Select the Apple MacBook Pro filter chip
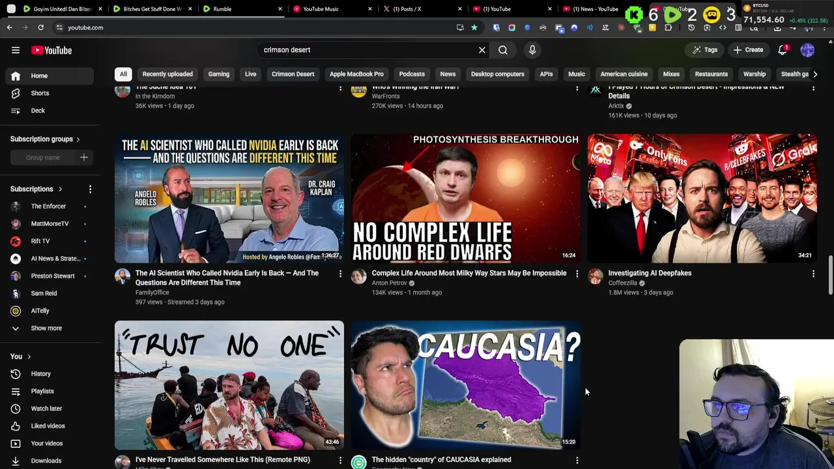The image size is (834, 469). coord(356,74)
